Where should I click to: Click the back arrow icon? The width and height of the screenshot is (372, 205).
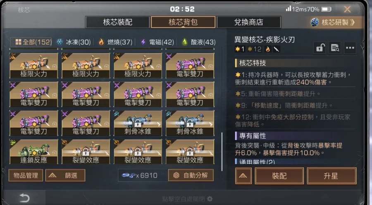24,198
